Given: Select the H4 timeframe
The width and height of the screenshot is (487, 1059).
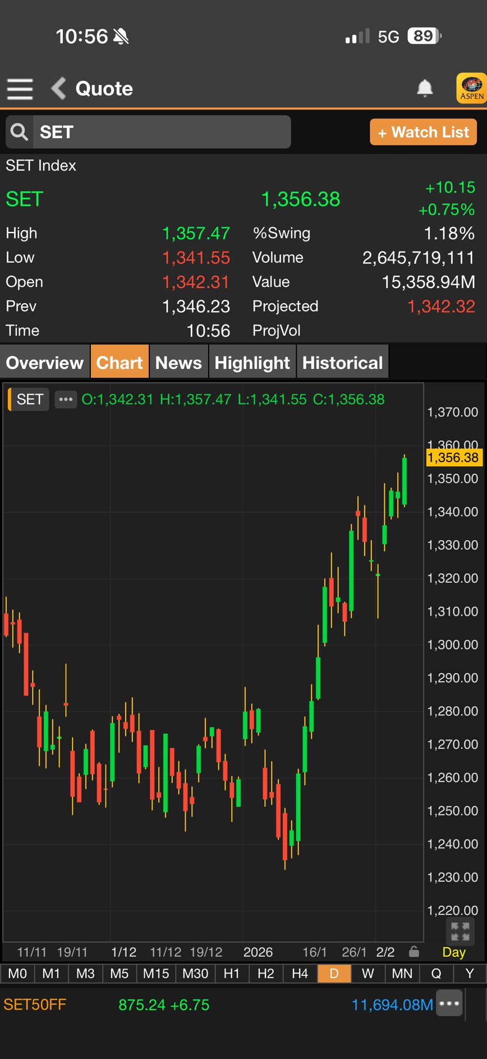Looking at the screenshot, I should (x=300, y=974).
